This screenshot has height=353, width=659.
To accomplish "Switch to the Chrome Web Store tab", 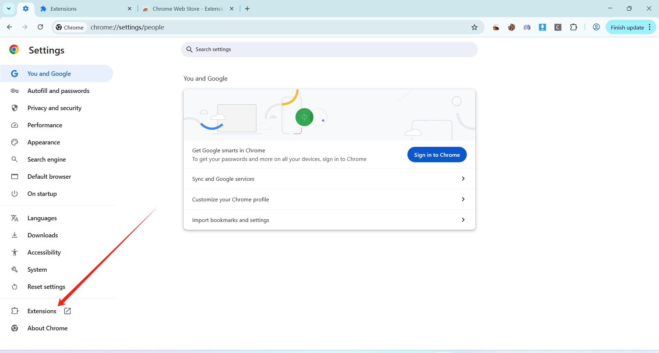I will [188, 9].
